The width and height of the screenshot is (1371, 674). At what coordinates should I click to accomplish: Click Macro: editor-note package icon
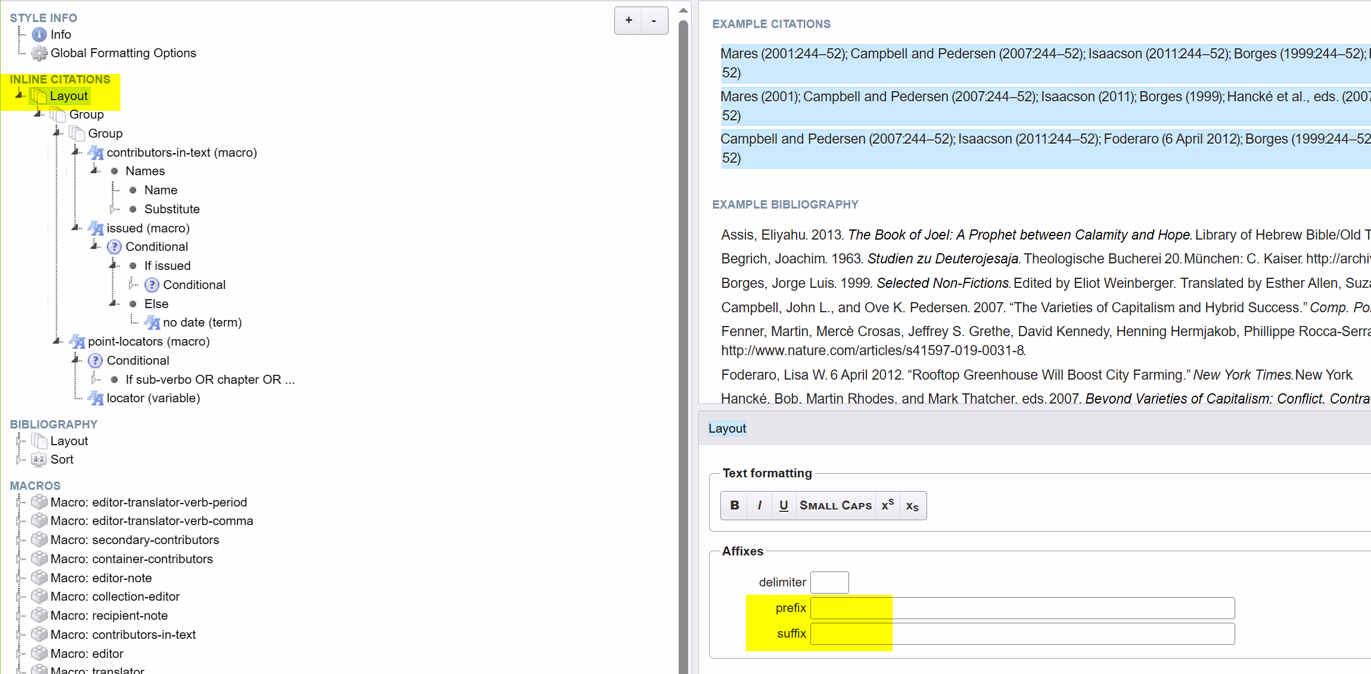pos(39,577)
